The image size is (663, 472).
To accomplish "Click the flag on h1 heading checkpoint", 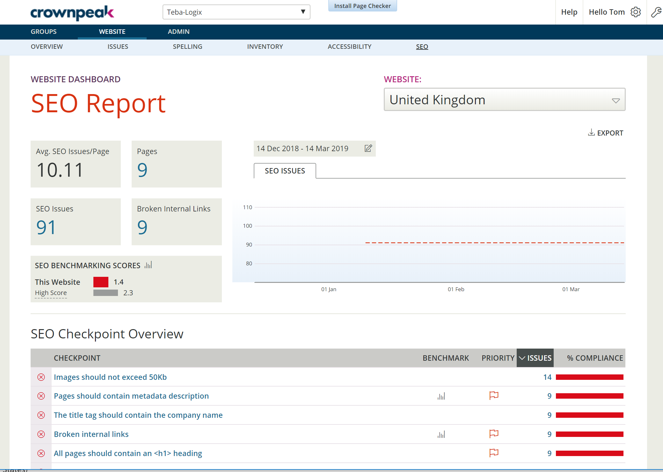I will point(493,453).
